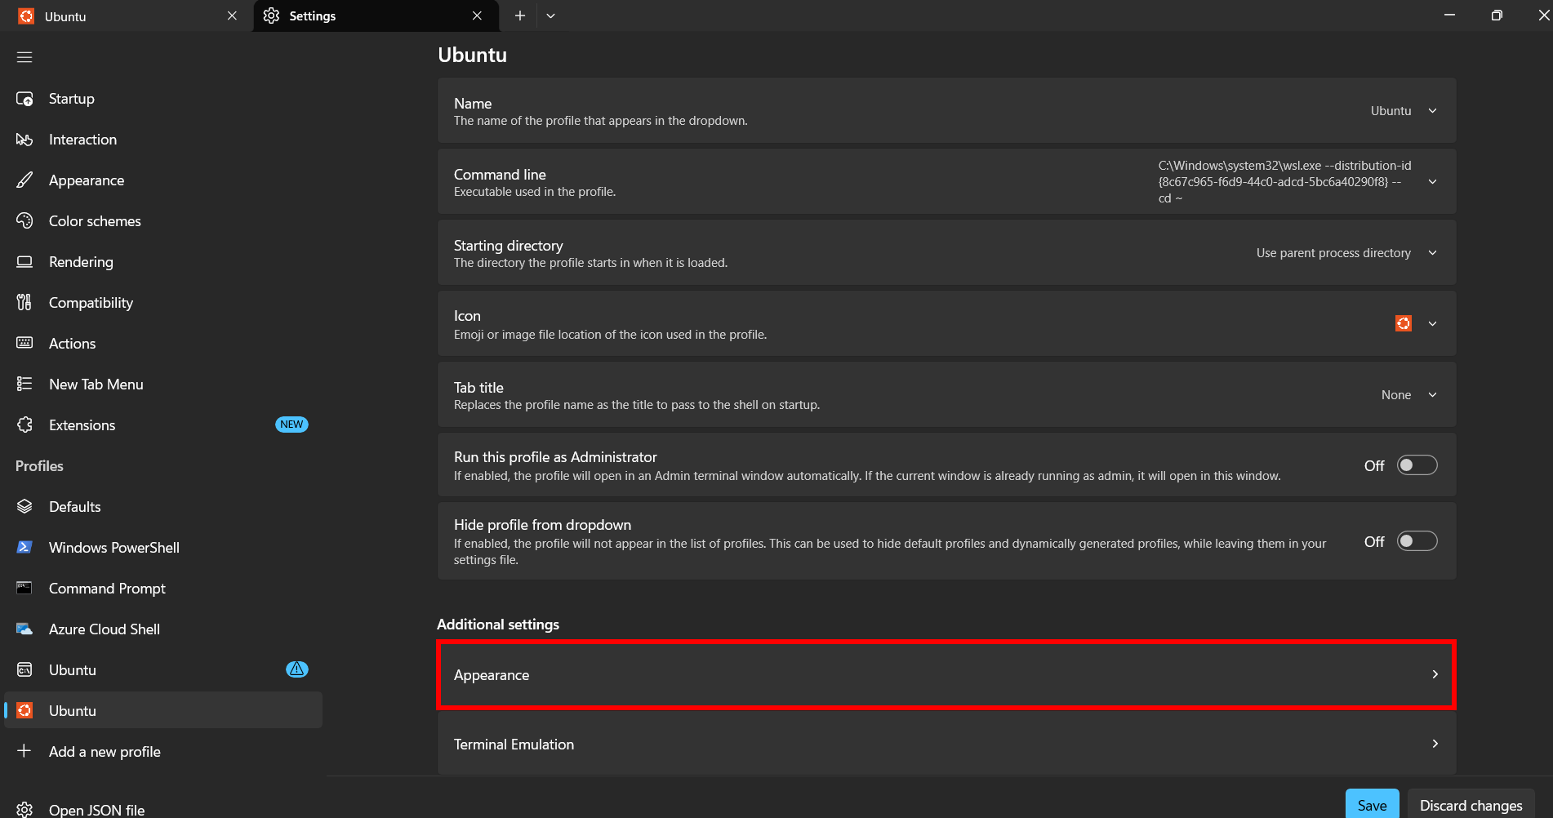The height and width of the screenshot is (818, 1553).
Task: Open the Color schemes settings page
Action: pyautogui.click(x=163, y=221)
